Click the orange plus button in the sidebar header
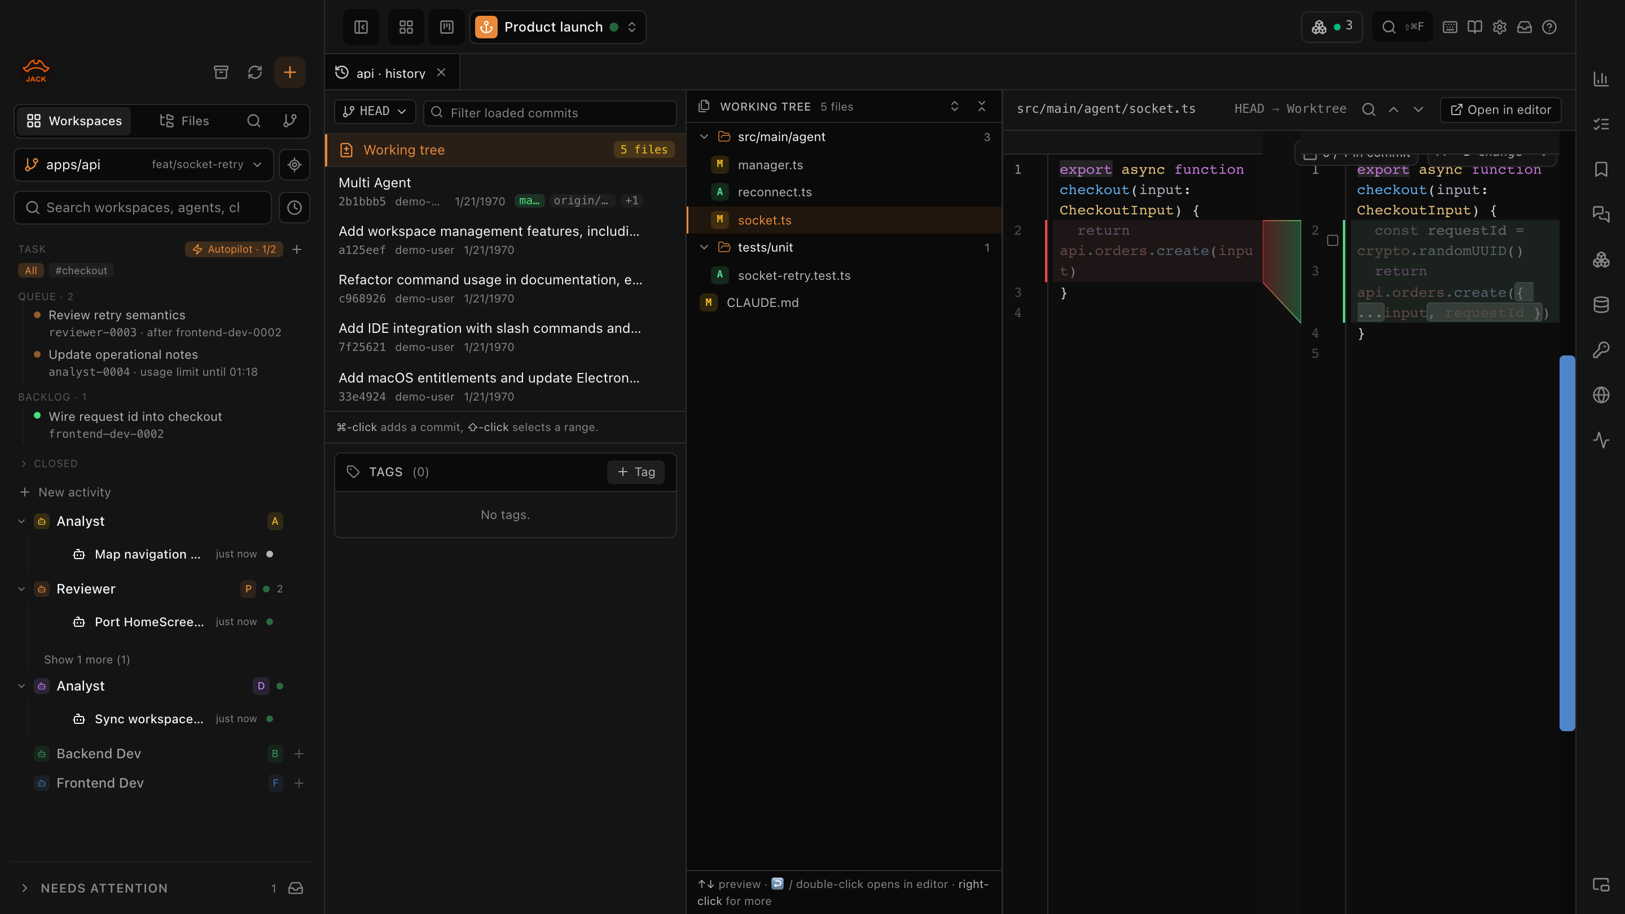 point(289,72)
